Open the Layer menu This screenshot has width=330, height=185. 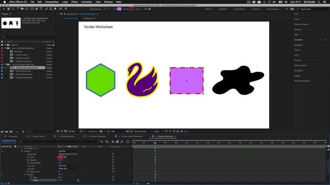coord(65,2)
